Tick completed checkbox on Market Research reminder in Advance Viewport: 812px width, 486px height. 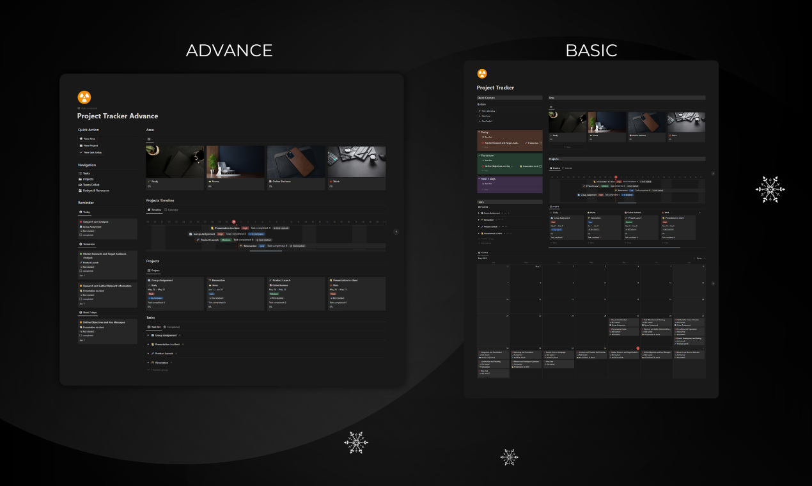[x=80, y=270]
